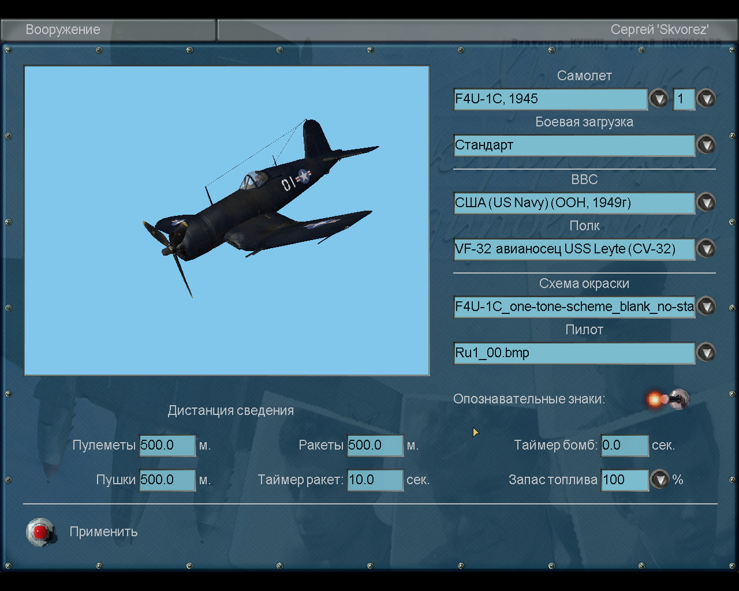739x591 pixels.
Task: Click the Пушки convergence distance field
Action: [167, 480]
